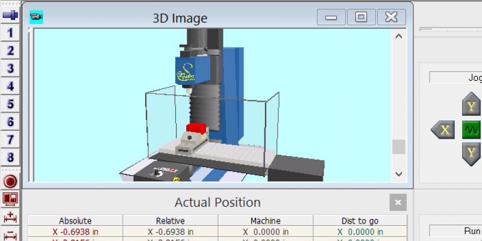
Task: Select numbered toolbar button 5
Action: point(10,104)
